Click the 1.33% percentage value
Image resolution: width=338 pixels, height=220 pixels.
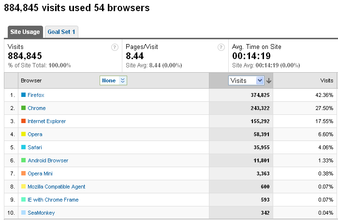326,160
